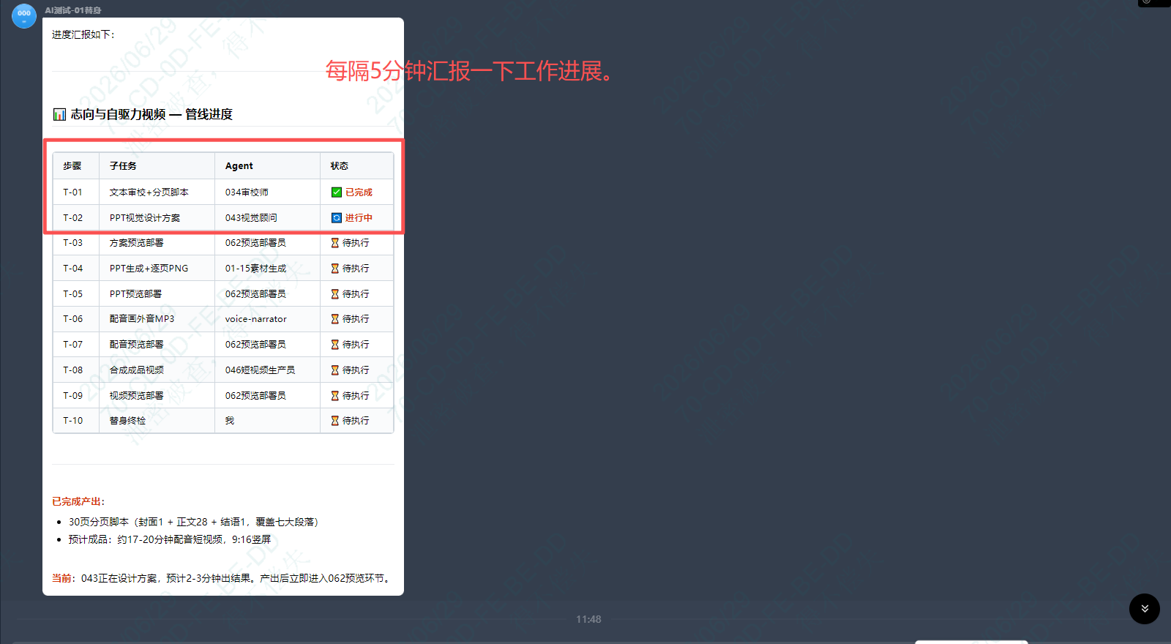Click step cell T-07
Image resolution: width=1171 pixels, height=644 pixels.
72,345
